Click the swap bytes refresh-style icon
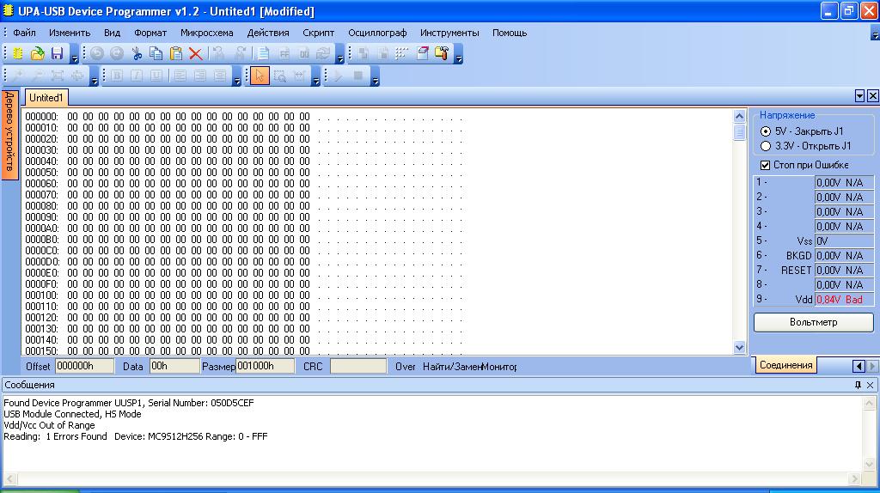 [323, 53]
